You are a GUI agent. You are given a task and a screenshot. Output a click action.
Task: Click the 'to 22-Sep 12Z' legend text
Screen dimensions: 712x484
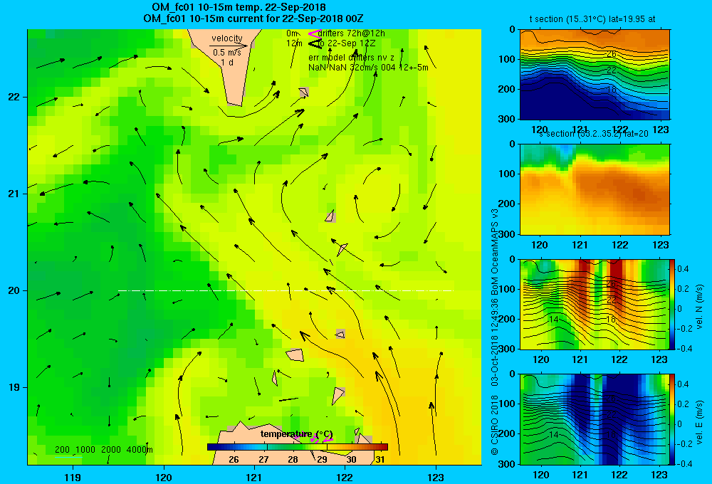tap(347, 43)
